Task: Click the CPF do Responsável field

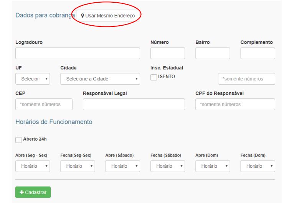Action: (235, 104)
